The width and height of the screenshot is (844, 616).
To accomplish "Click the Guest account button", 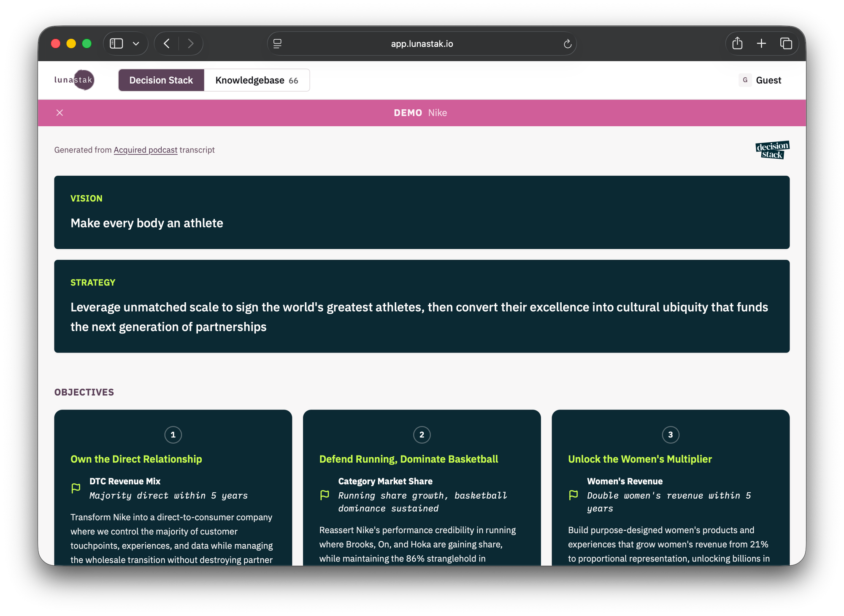I will point(760,80).
